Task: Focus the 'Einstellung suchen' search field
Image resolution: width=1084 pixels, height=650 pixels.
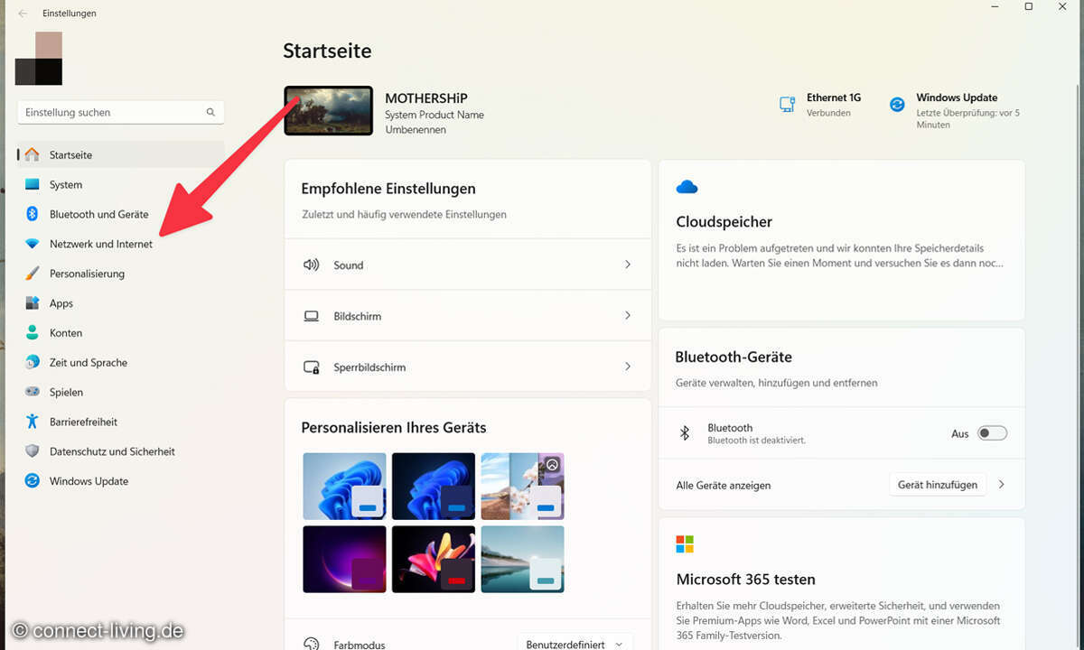Action: pos(121,112)
